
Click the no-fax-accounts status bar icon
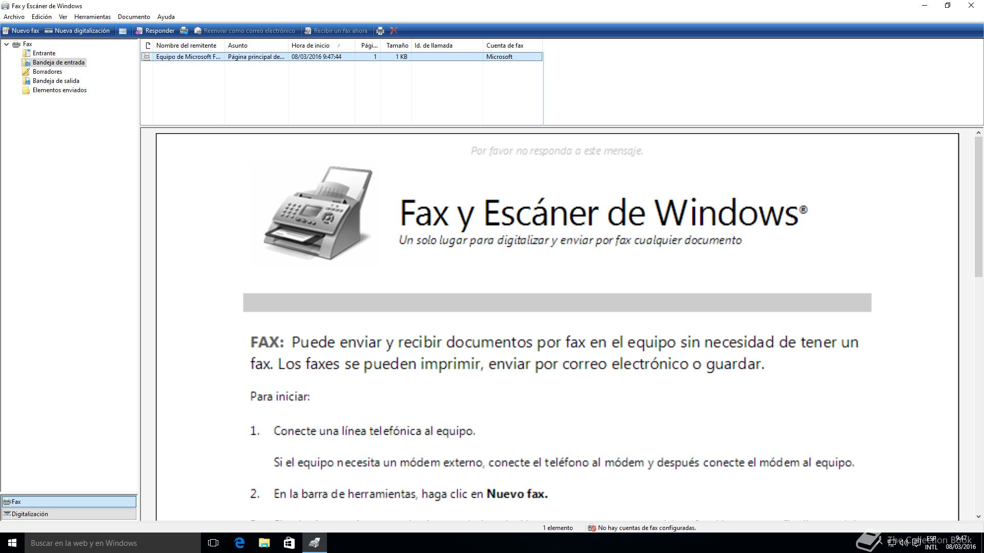[591, 528]
